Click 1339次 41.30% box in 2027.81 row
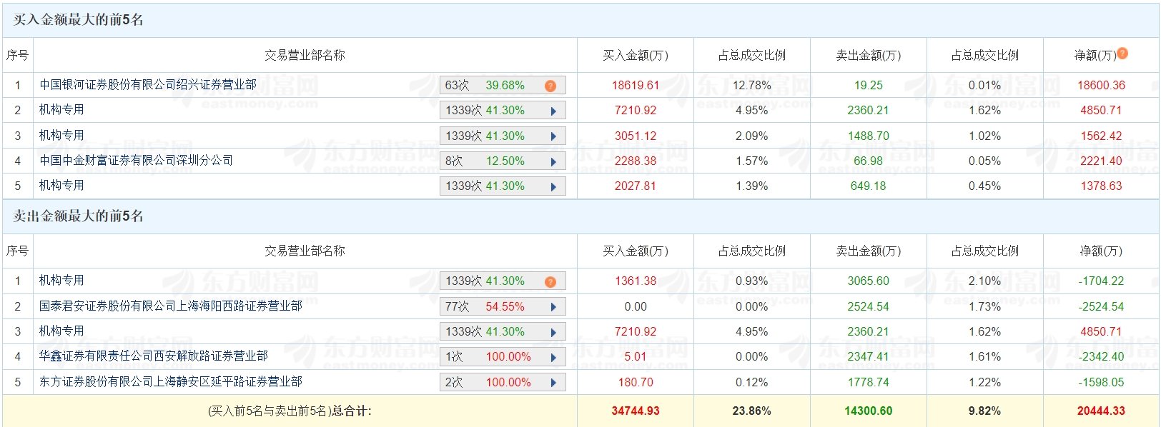This screenshot has height=427, width=1161. click(x=503, y=186)
